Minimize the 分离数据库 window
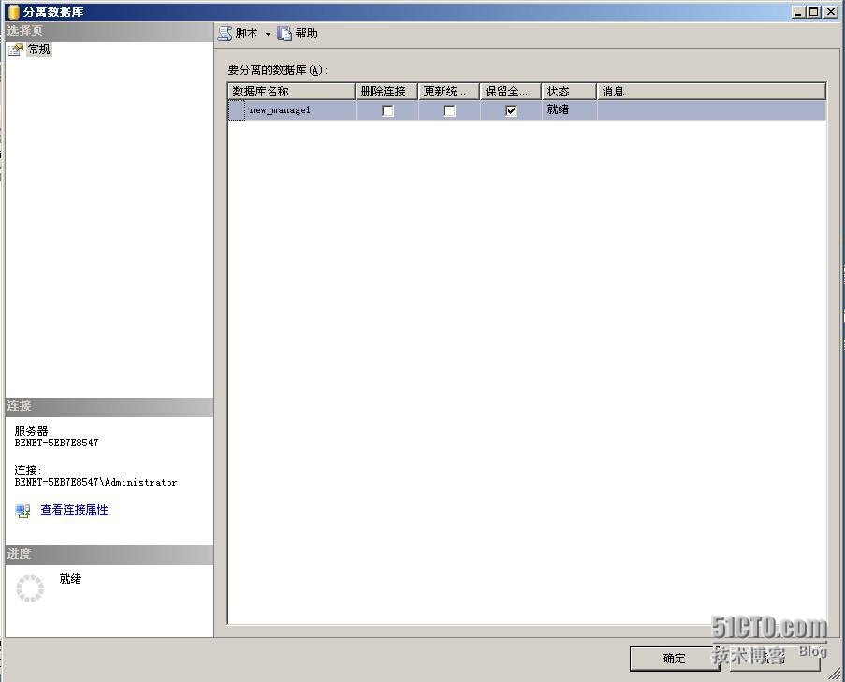This screenshot has width=845, height=682. (x=798, y=11)
